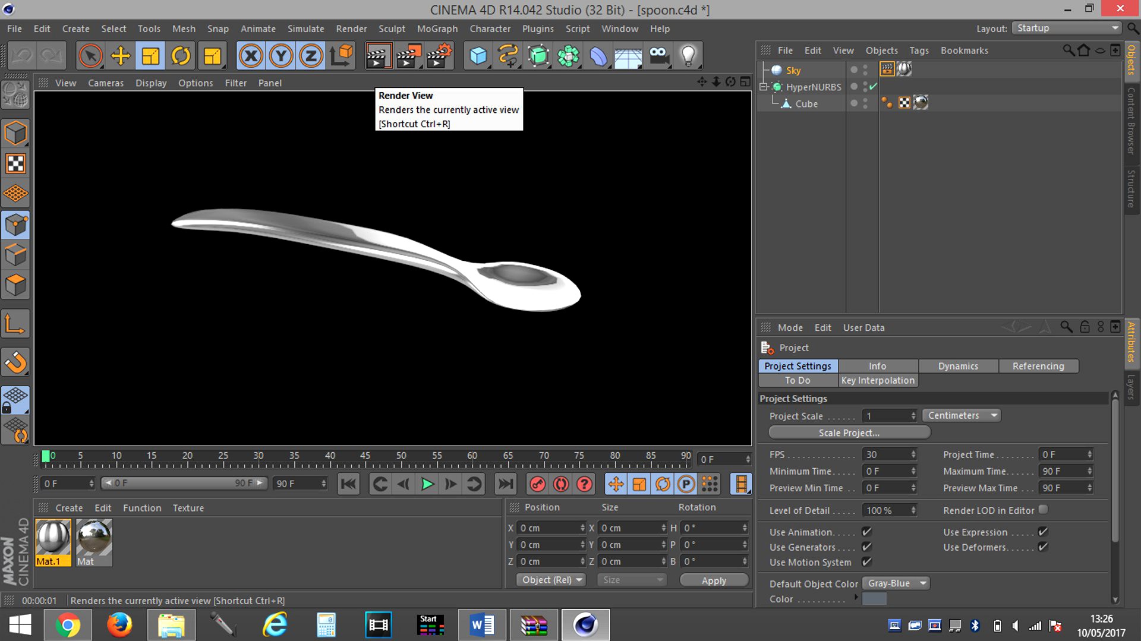
Task: Toggle Z axis lock
Action: [311, 56]
